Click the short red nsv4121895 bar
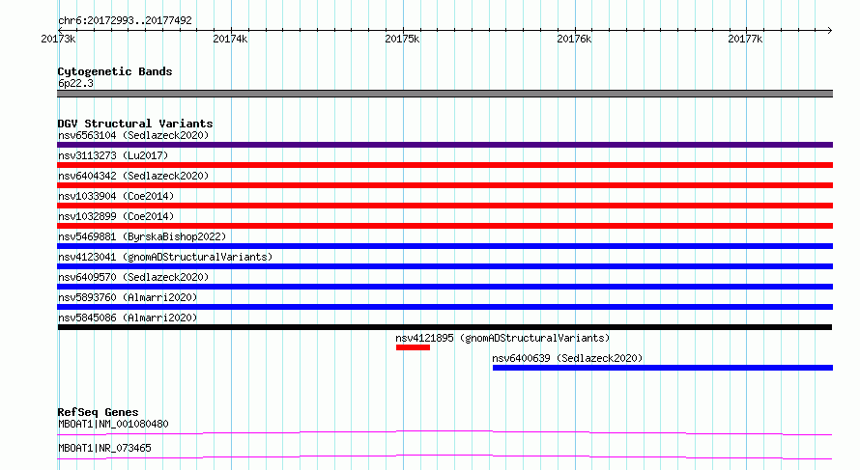 [413, 347]
